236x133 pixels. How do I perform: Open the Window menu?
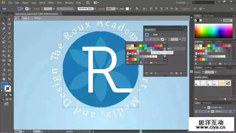[x=69, y=3]
